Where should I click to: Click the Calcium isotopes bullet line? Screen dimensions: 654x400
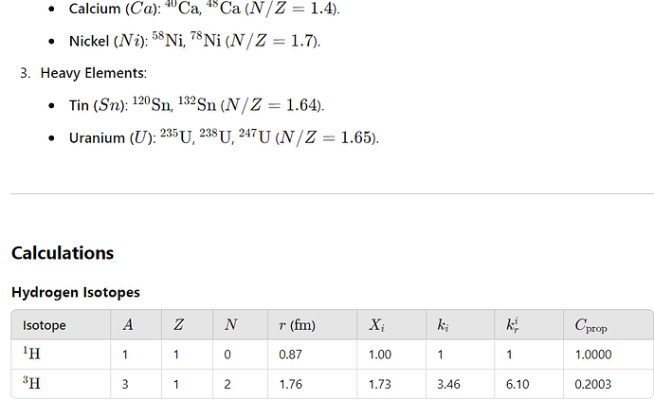tap(205, 9)
